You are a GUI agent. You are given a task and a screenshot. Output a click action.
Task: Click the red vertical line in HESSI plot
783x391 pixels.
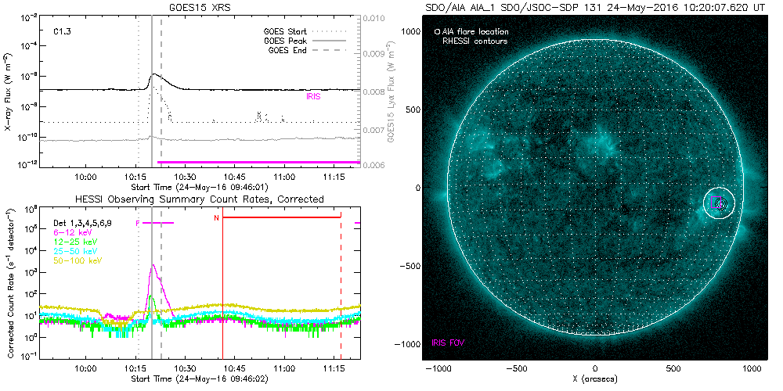coord(223,297)
